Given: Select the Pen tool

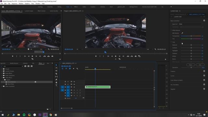Looking at the screenshot, I should (x=56, y=79).
